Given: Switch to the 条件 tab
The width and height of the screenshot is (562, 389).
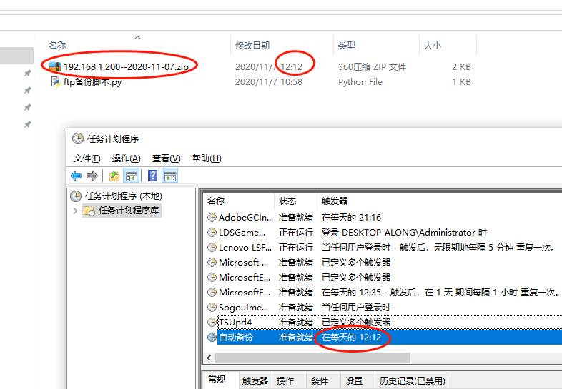Looking at the screenshot, I should click(320, 380).
